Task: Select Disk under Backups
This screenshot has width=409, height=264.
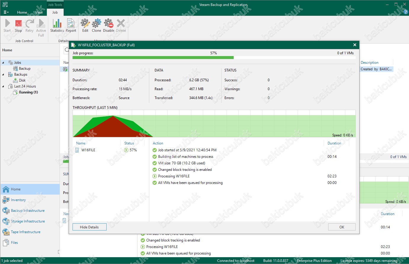Action: click(x=22, y=80)
